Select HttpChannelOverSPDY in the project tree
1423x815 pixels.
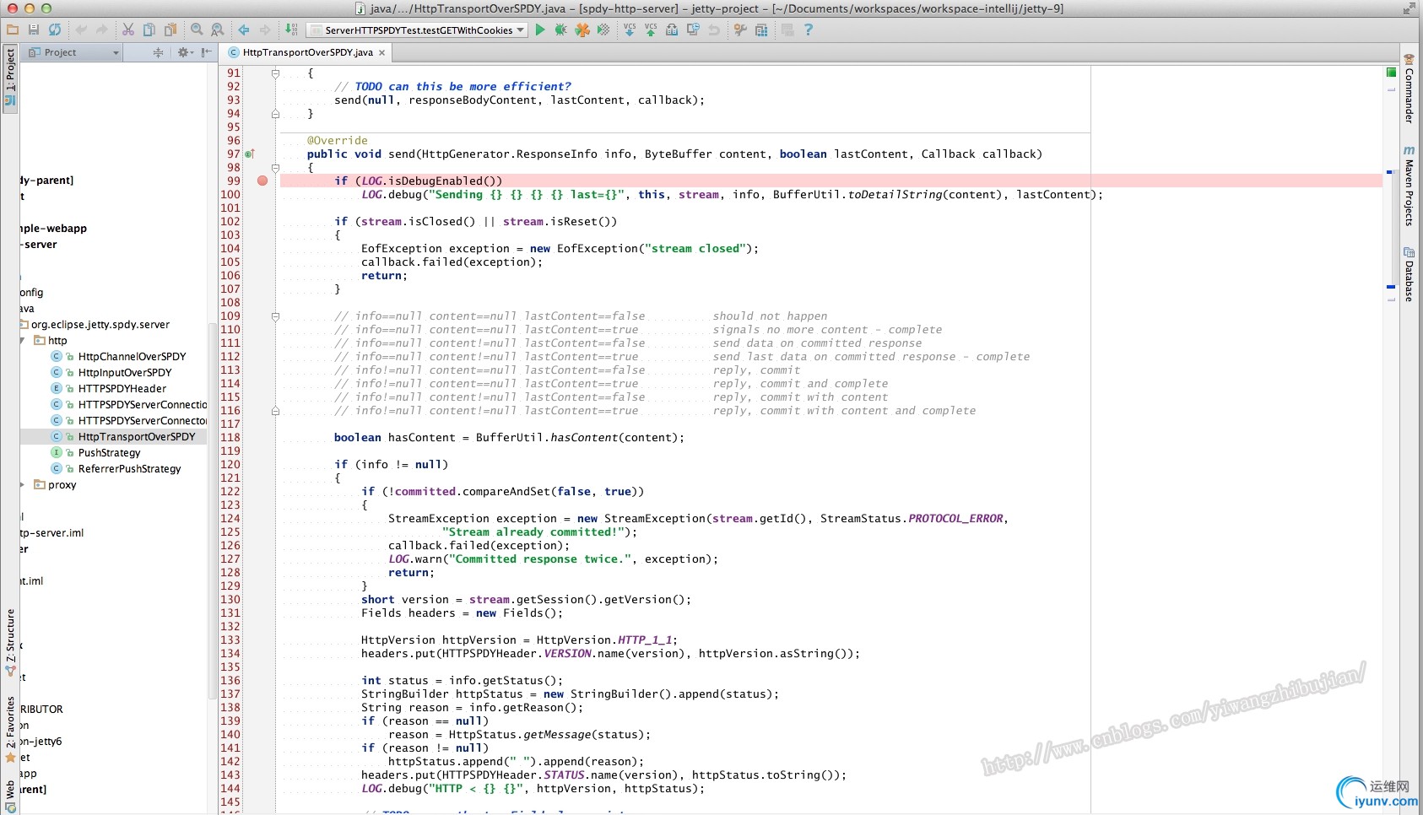pyautogui.click(x=132, y=357)
